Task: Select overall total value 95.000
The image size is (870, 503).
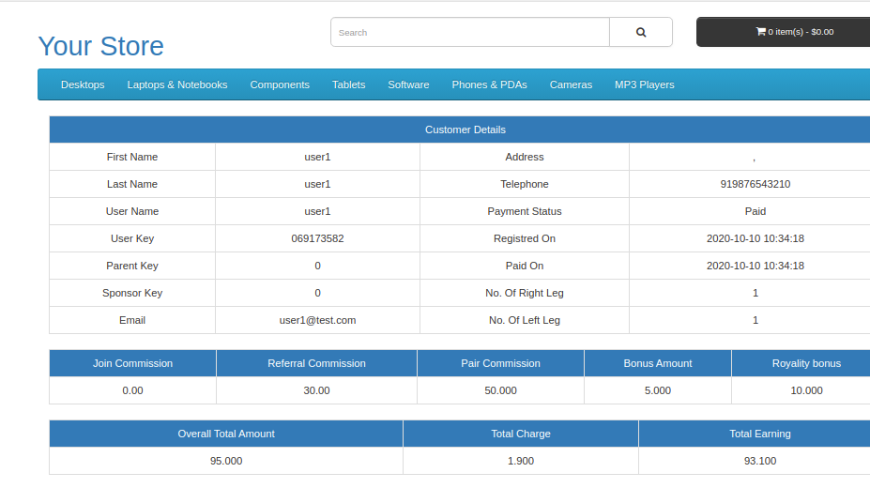Action: click(226, 461)
